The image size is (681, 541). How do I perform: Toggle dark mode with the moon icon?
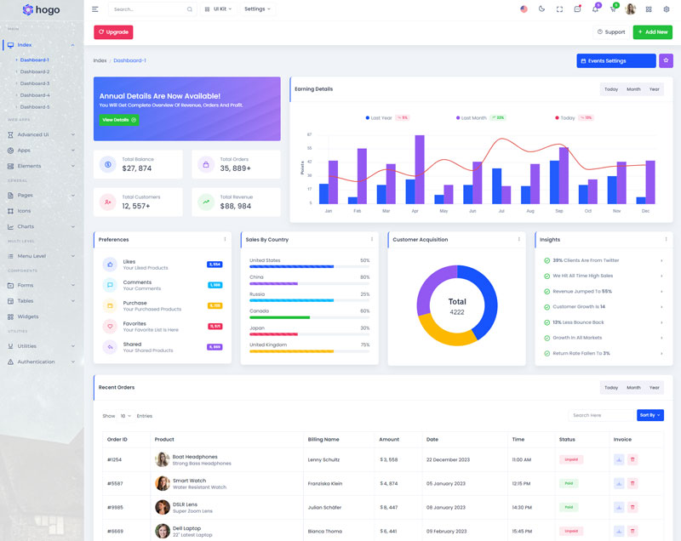[x=541, y=9]
